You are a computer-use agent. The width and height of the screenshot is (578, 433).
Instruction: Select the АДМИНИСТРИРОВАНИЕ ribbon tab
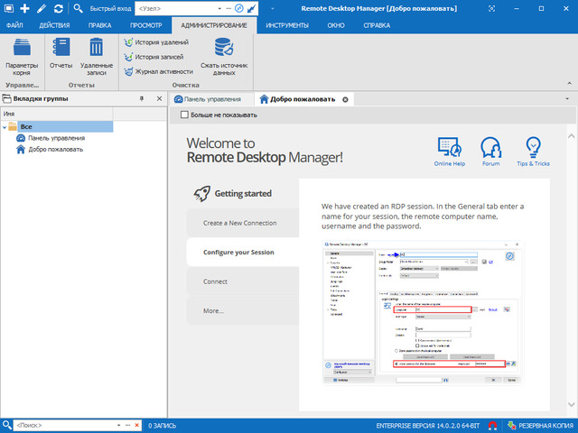click(214, 25)
